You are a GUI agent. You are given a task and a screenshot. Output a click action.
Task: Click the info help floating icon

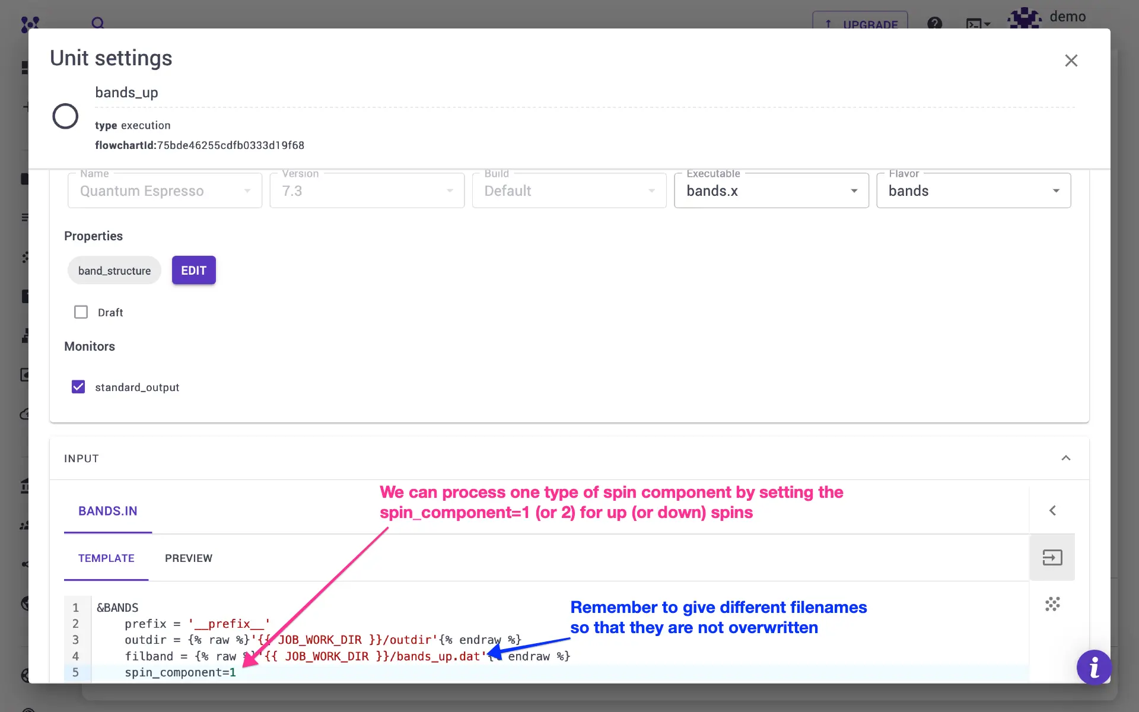point(1093,667)
